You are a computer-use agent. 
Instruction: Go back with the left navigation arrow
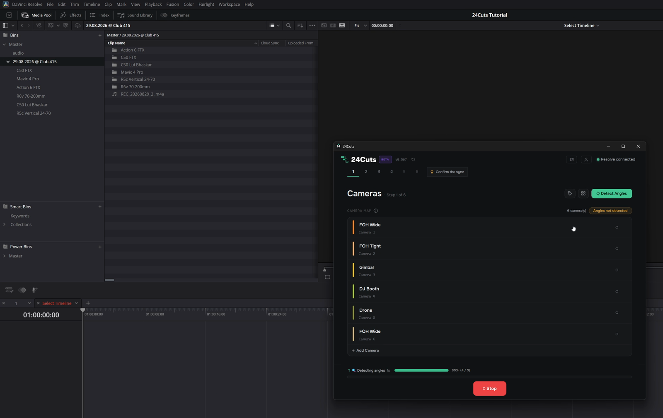(22, 26)
